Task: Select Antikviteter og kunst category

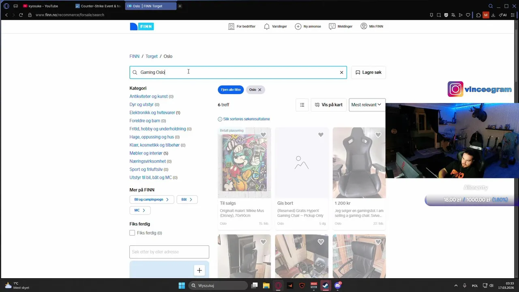Action: [148, 97]
